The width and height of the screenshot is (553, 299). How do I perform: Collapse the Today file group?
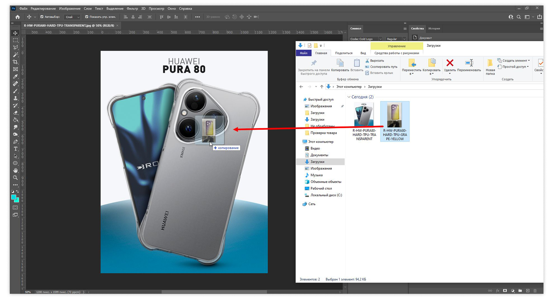point(349,97)
